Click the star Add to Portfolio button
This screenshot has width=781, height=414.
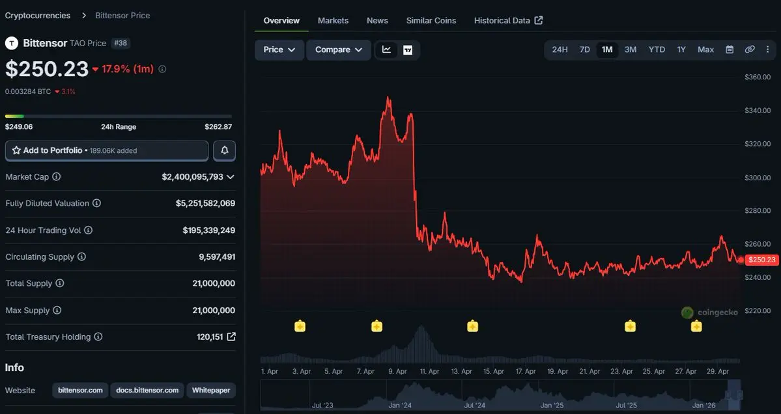[107, 150]
